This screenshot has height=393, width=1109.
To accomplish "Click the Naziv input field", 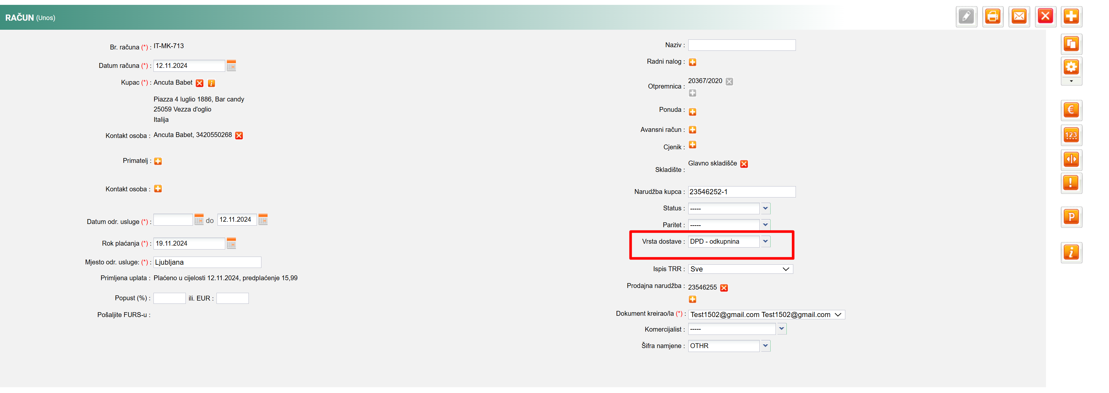I will point(741,45).
